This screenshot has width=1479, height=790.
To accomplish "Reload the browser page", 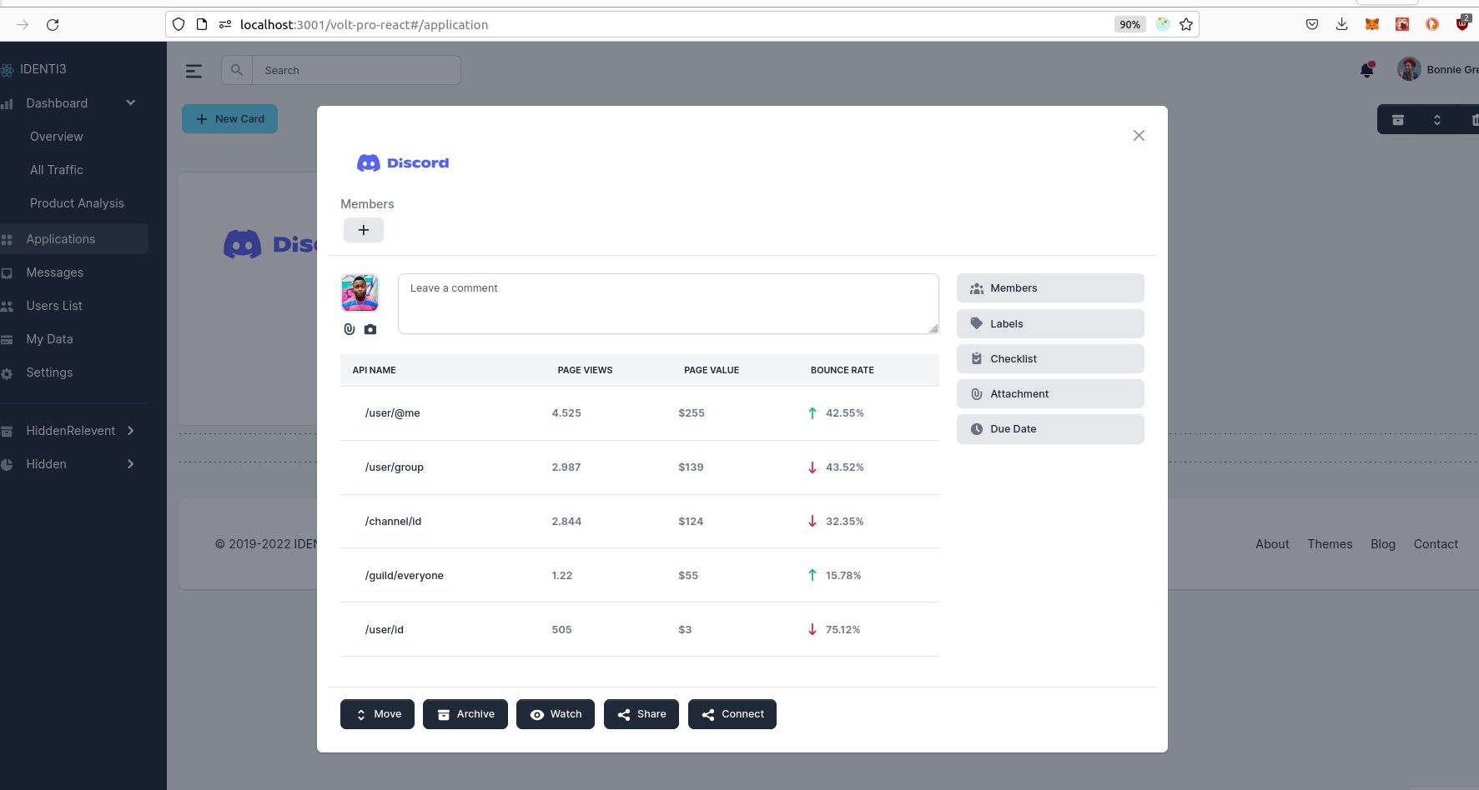I will 53,25.
